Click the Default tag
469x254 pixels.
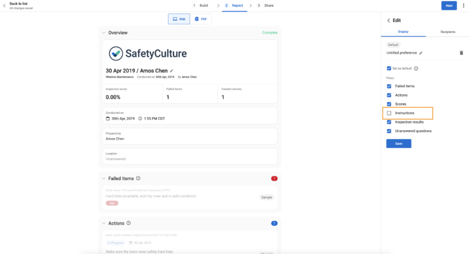tap(393, 45)
